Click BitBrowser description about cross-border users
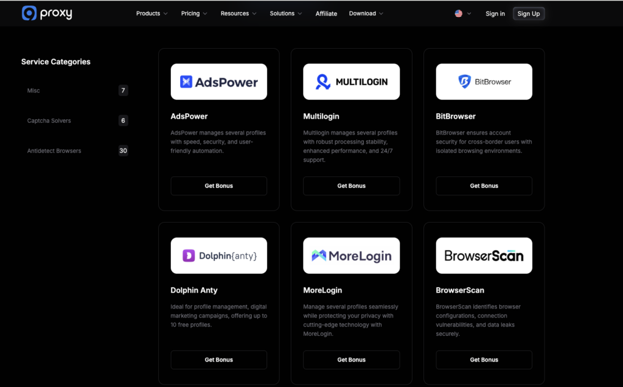 484,142
